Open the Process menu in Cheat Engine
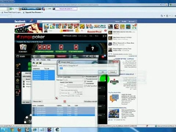This screenshot has width=176, height=132. point(43,60)
